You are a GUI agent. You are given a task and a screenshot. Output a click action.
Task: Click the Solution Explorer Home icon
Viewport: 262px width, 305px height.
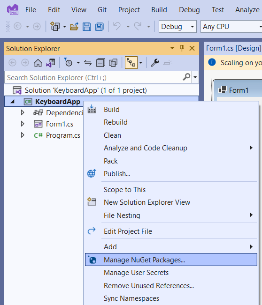tap(38, 63)
